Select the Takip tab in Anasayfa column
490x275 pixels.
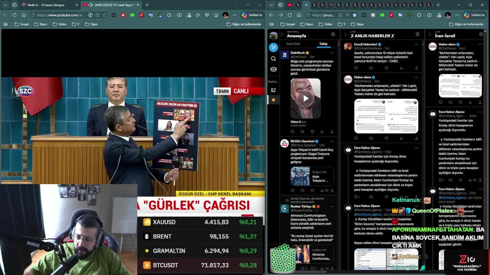(x=323, y=44)
